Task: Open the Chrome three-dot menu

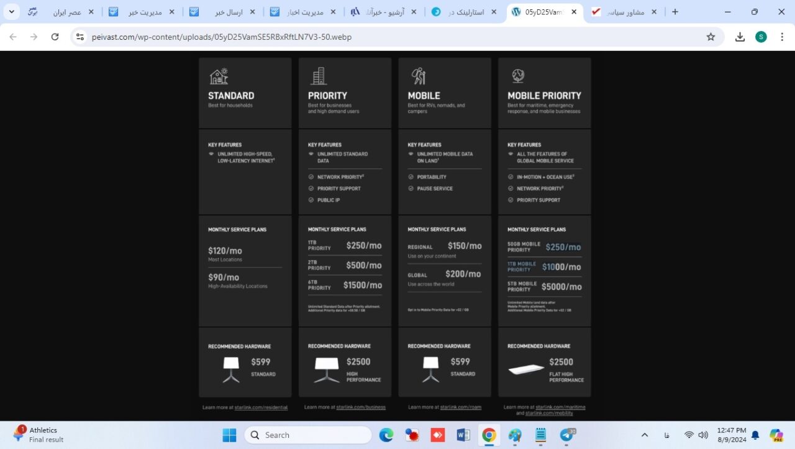Action: (x=781, y=37)
